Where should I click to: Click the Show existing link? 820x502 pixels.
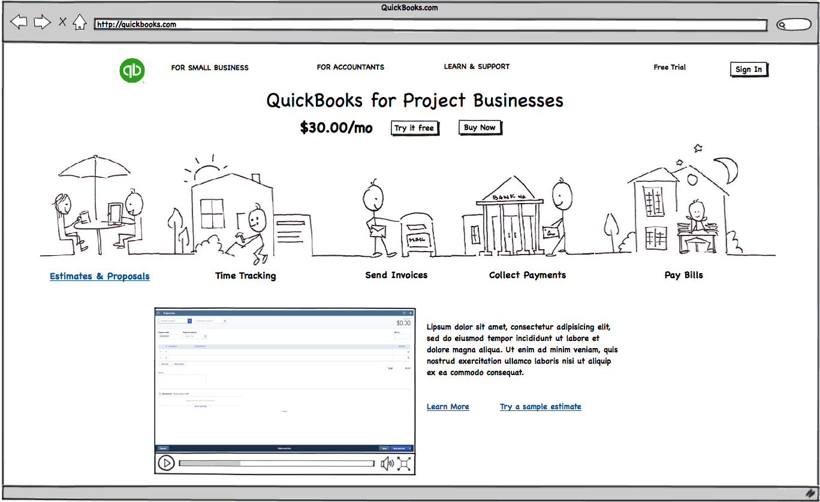[x=201, y=406]
